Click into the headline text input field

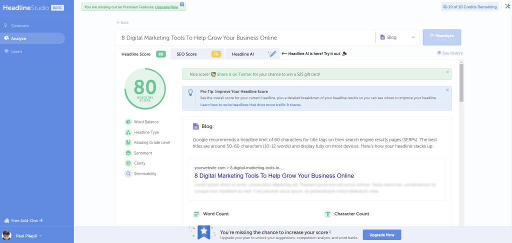(245, 37)
